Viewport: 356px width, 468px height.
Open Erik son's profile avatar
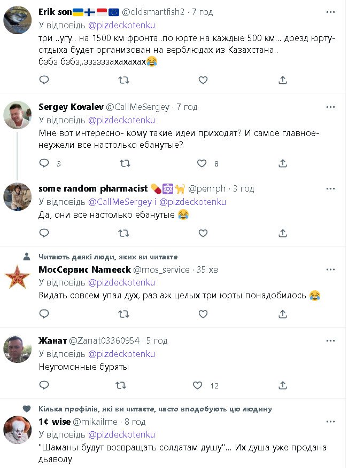tap(17, 20)
